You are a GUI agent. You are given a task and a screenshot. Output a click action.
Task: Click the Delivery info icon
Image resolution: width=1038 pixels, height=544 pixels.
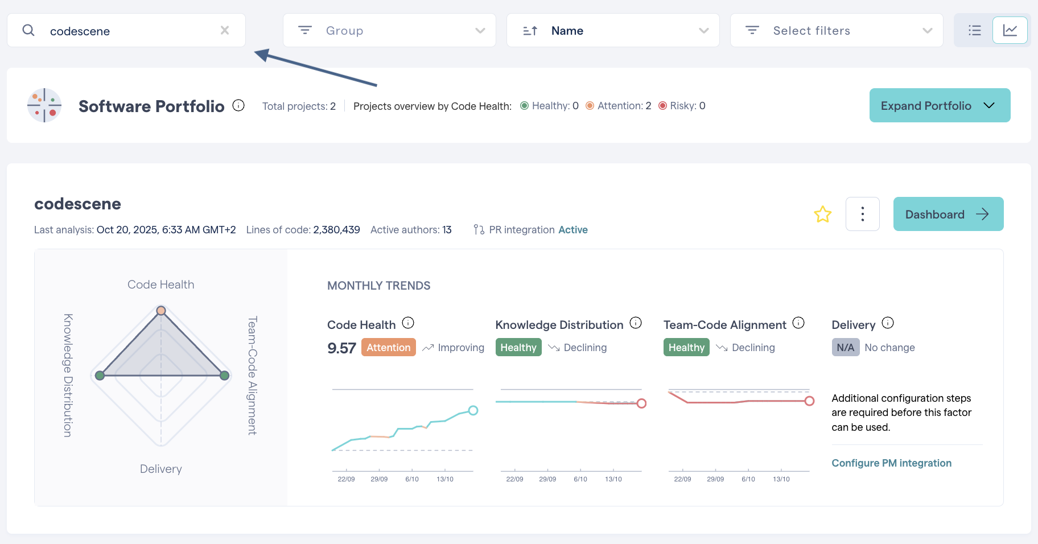coord(888,322)
